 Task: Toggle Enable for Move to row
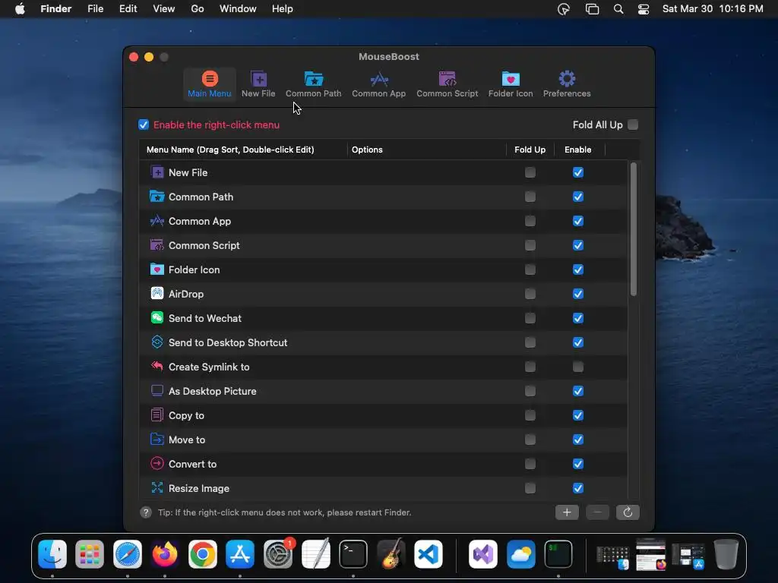tap(578, 440)
